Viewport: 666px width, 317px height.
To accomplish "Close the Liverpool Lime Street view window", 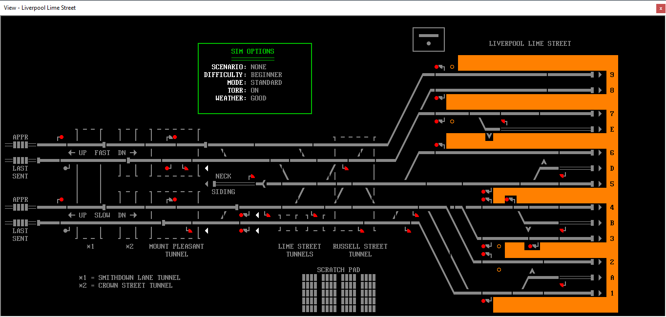I will click(660, 8).
